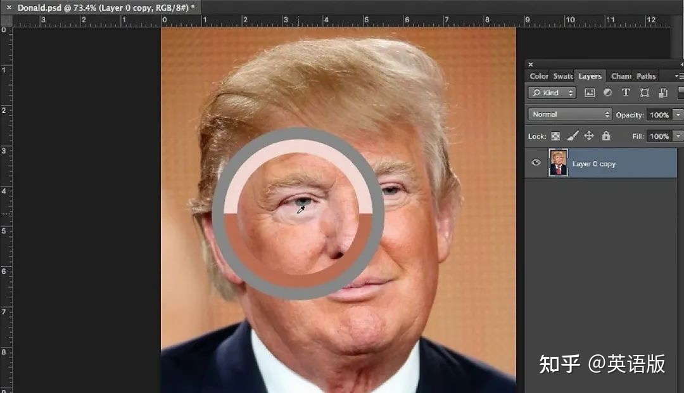Click the pixel layer filter icon
Image resolution: width=684 pixels, height=393 pixels.
point(590,93)
